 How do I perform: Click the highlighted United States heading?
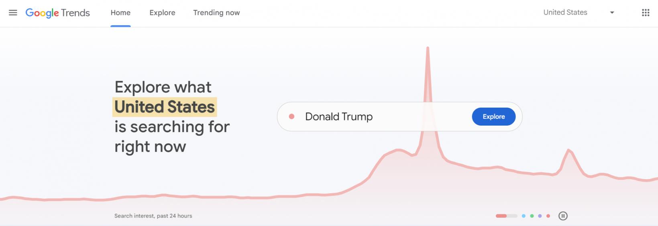coord(165,107)
